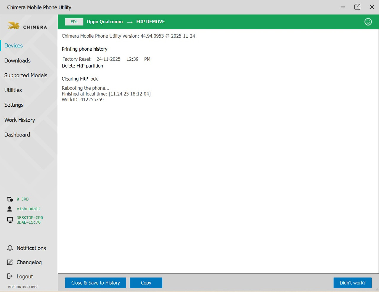Click Close & Save to History
This screenshot has width=379, height=292.
[96, 283]
